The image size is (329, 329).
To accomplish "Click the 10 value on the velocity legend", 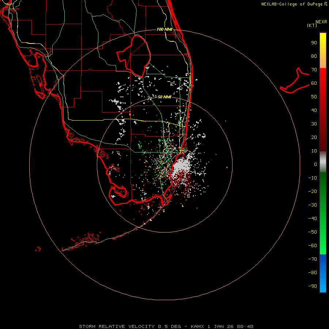I will click(x=314, y=151).
